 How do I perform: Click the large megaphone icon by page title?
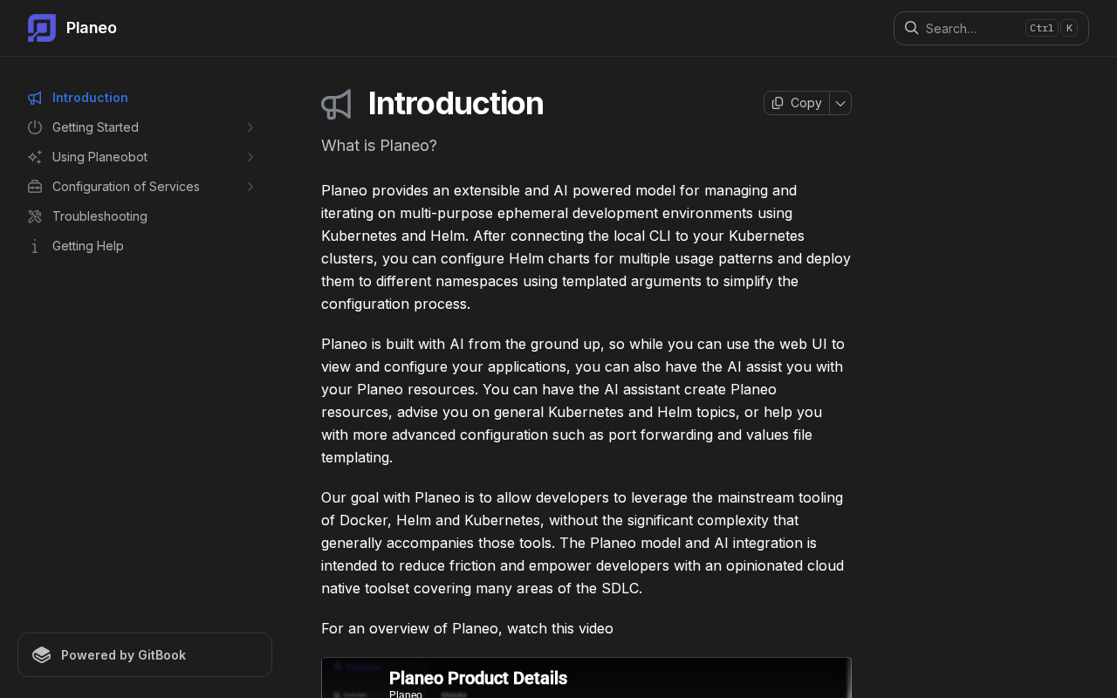click(337, 104)
